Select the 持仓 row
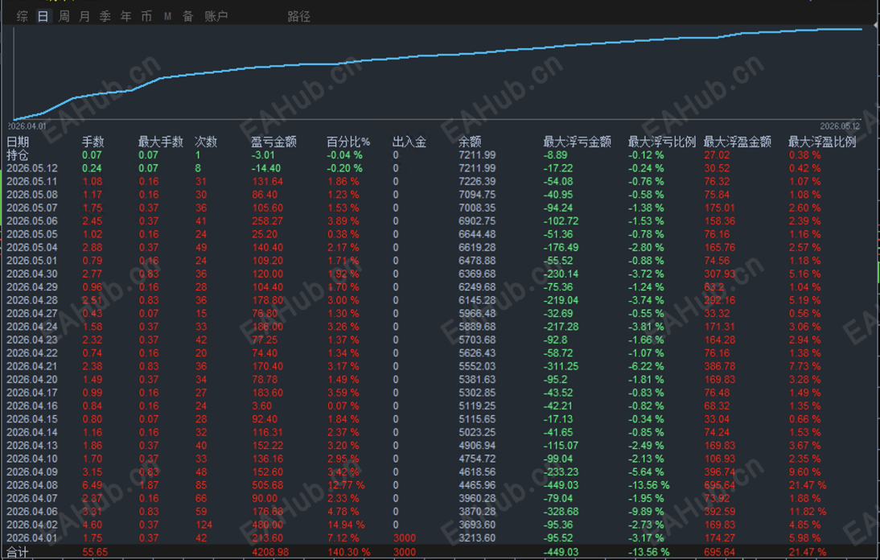This screenshot has height=560, width=880. point(439,154)
